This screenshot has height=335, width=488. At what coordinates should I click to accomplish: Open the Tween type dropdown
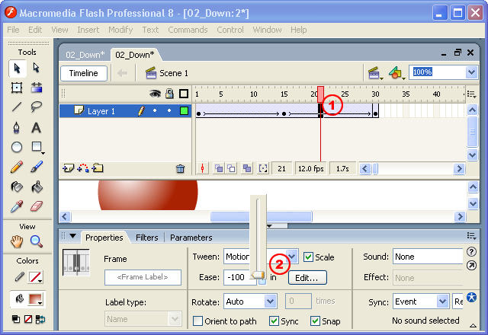click(x=292, y=257)
